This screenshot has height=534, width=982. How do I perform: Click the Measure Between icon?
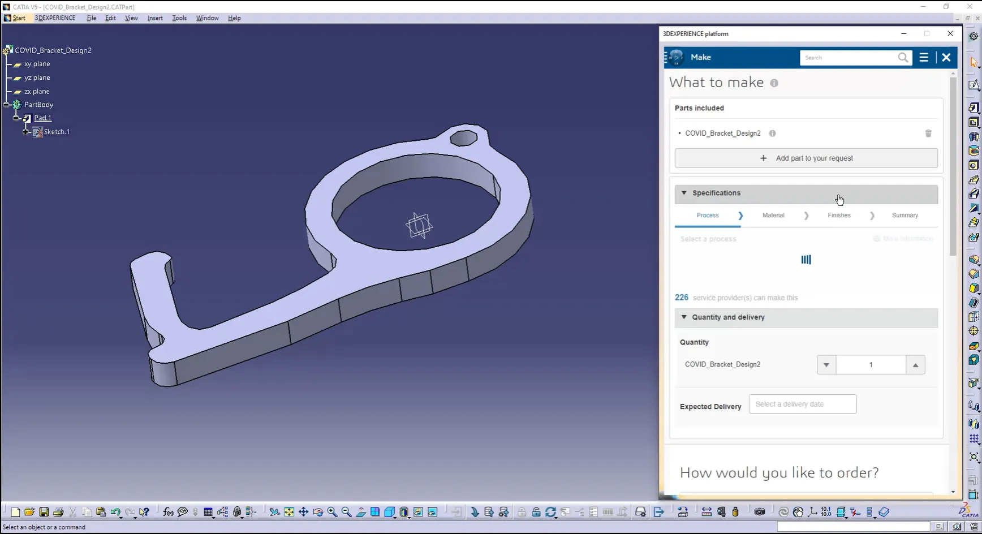pyautogui.click(x=707, y=512)
